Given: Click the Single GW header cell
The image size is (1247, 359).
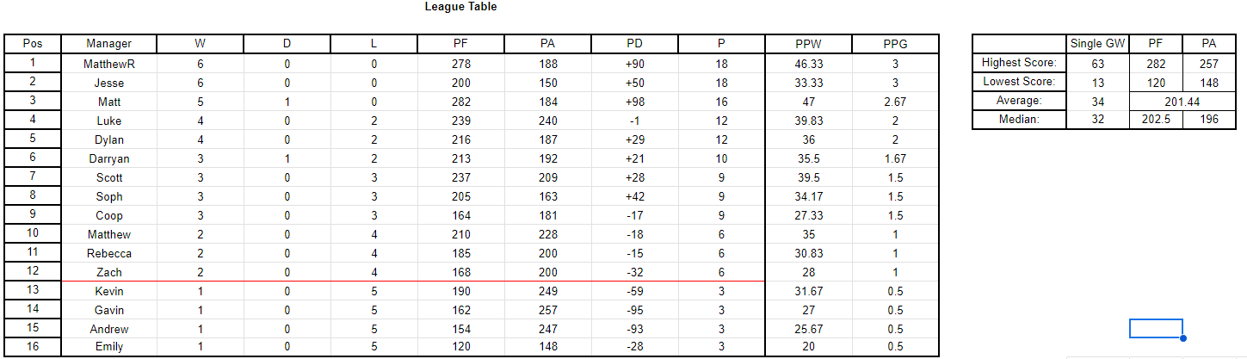Looking at the screenshot, I should [1097, 44].
